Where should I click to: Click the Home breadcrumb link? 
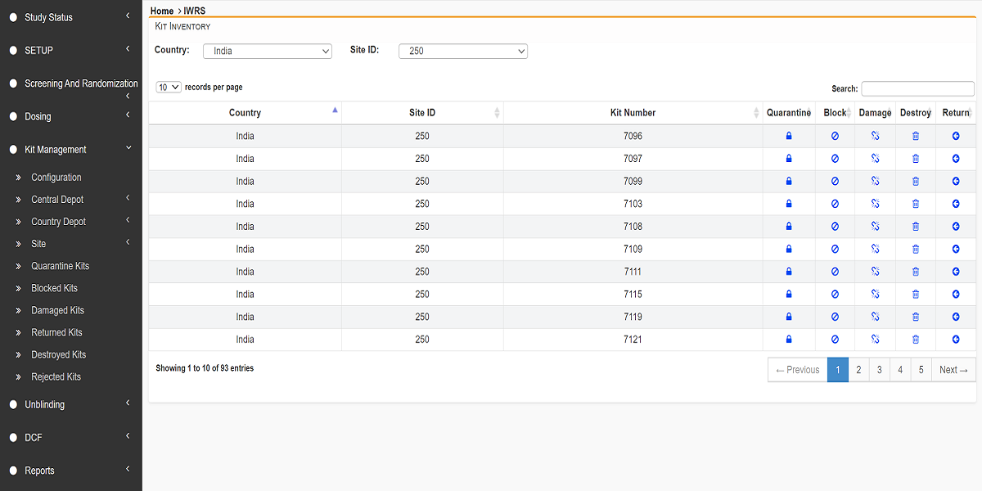(x=162, y=11)
